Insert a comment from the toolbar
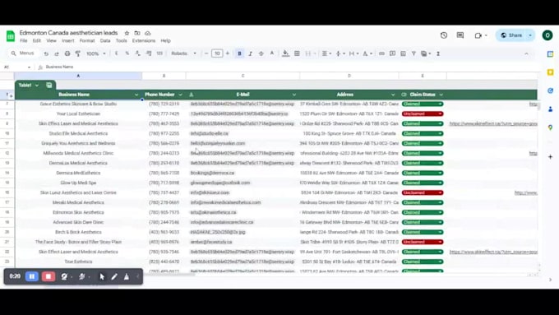 pos(392,53)
